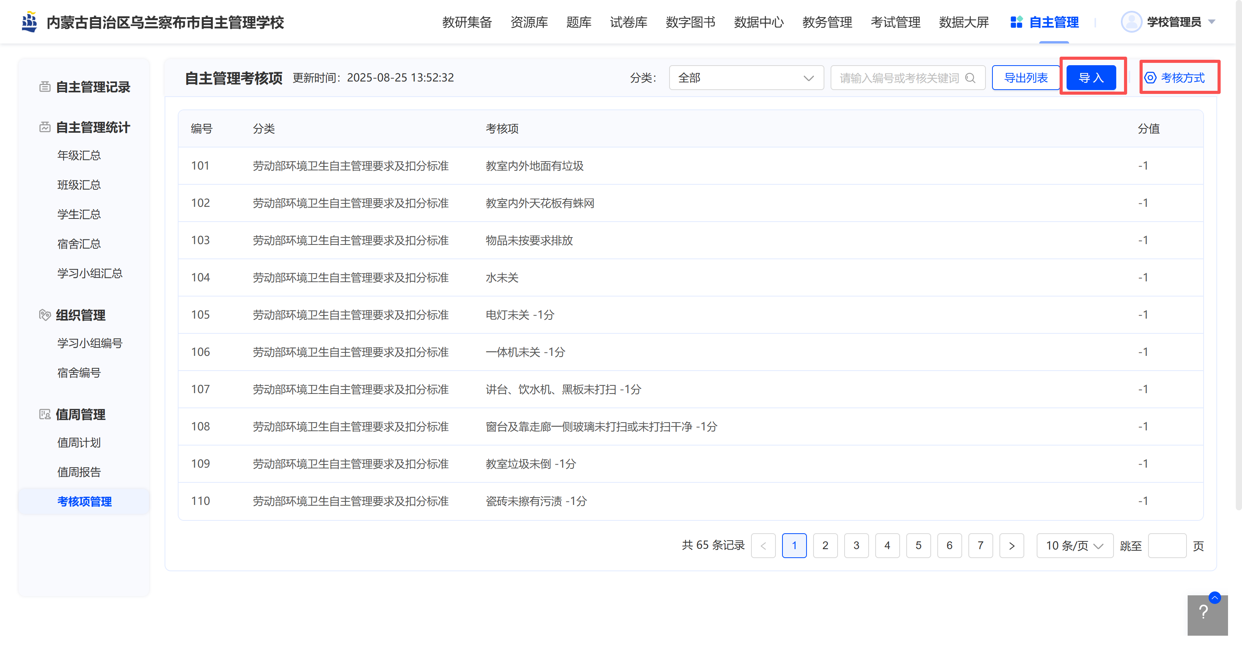Click the 考核方式 settings icon
The height and width of the screenshot is (645, 1242).
[x=1150, y=78]
